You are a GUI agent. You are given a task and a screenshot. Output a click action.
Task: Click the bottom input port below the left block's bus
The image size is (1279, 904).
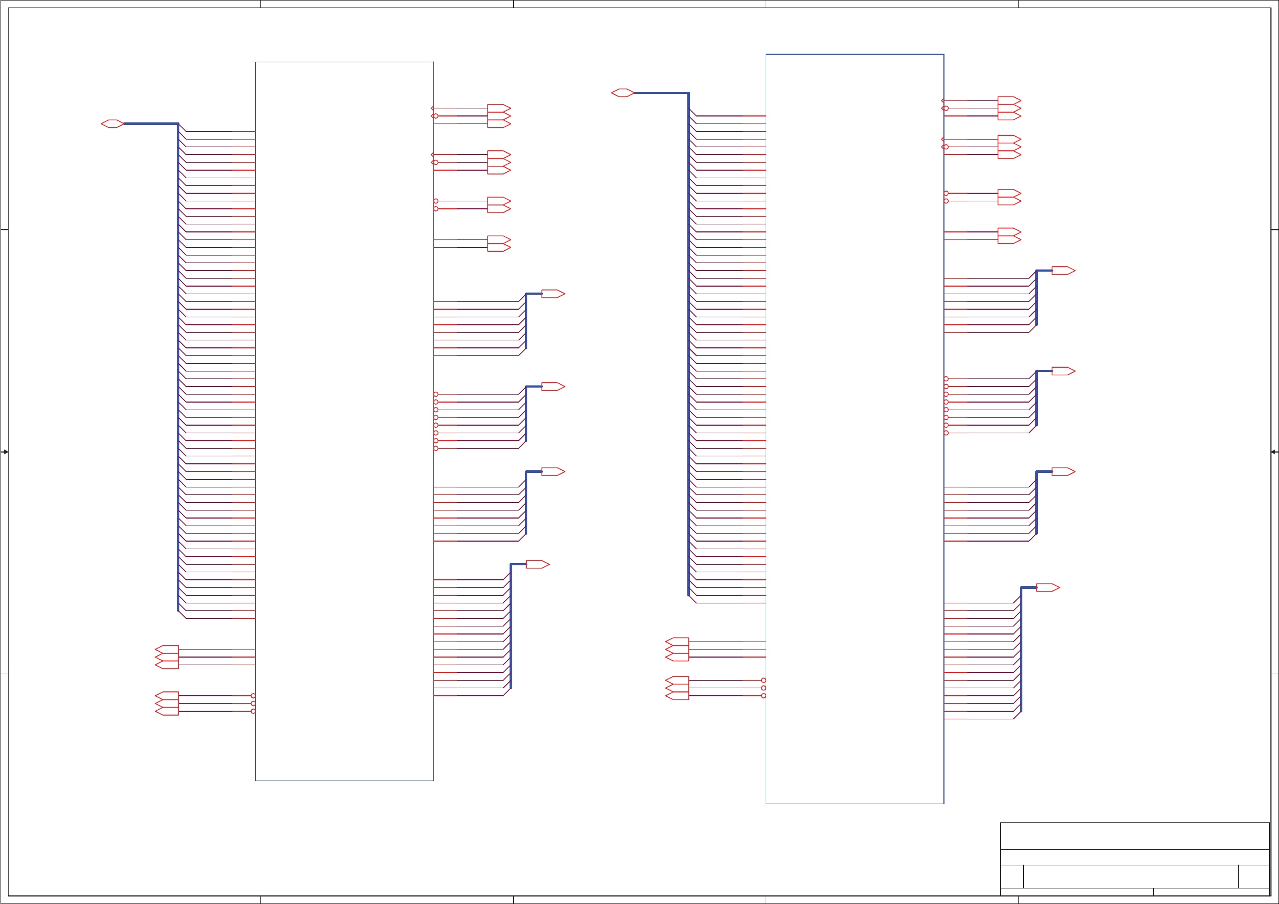(x=167, y=711)
